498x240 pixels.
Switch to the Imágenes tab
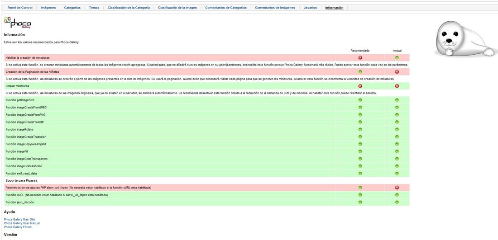coord(48,8)
